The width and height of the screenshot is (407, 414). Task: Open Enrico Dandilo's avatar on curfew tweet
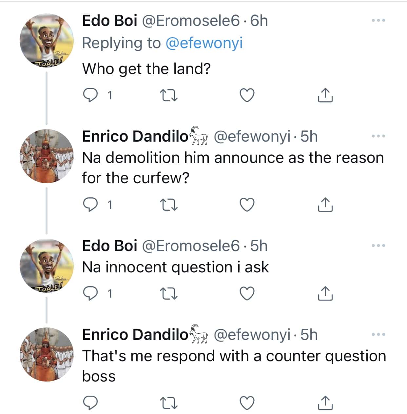pos(46,156)
